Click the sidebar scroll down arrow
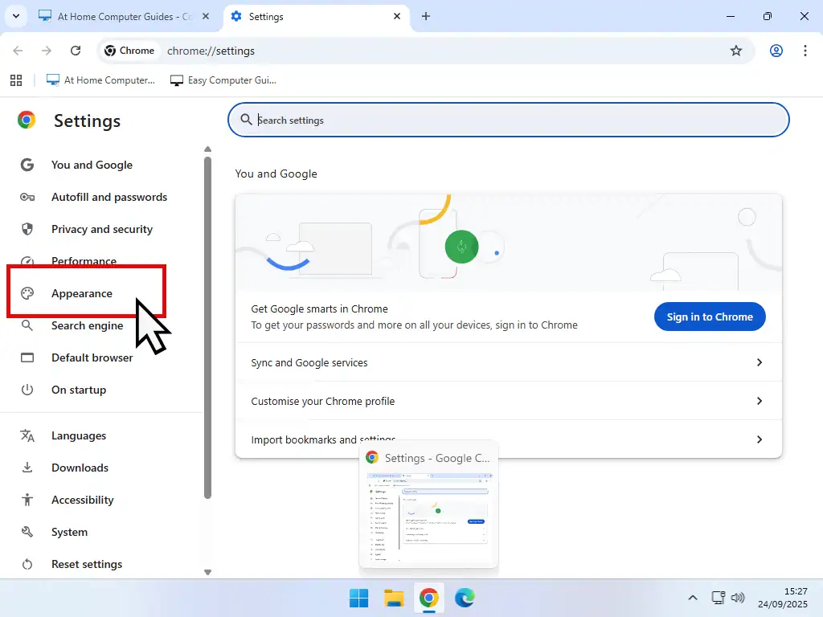This screenshot has width=823, height=617. tap(207, 572)
